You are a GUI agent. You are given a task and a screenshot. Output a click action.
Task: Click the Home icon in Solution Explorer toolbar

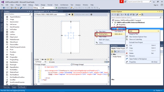(x=118, y=15)
